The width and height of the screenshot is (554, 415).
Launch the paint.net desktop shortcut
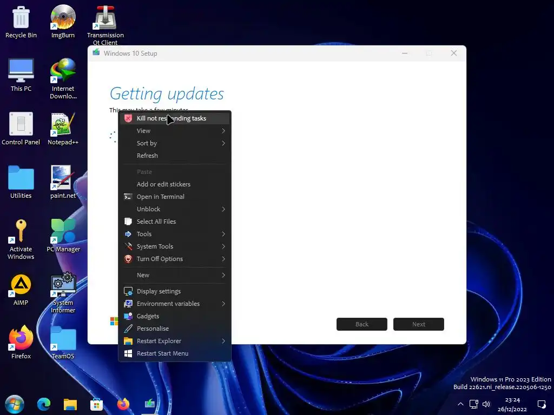tap(63, 182)
